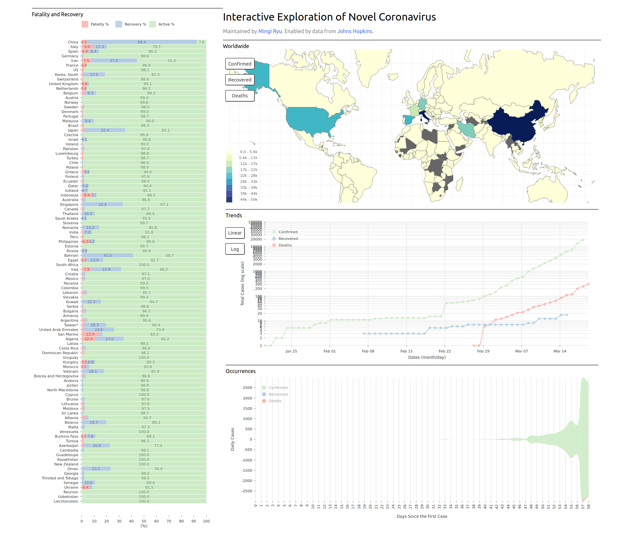Select Log scale for Trends chart

(235, 249)
